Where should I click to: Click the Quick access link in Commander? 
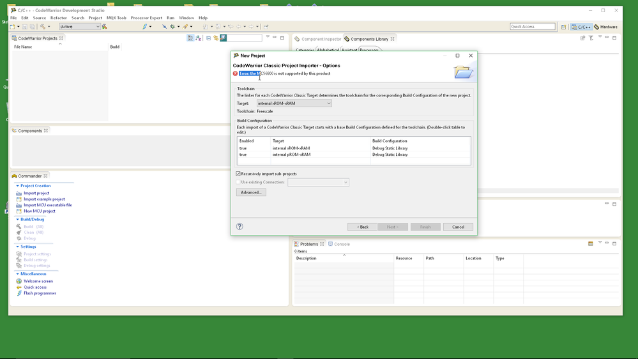[35, 287]
